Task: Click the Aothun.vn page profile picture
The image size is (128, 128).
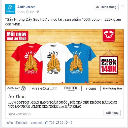Action: [x=10, y=9]
